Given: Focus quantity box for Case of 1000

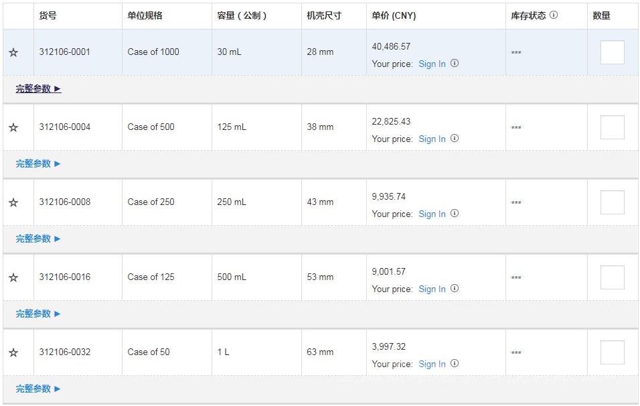Looking at the screenshot, I should 612,52.
